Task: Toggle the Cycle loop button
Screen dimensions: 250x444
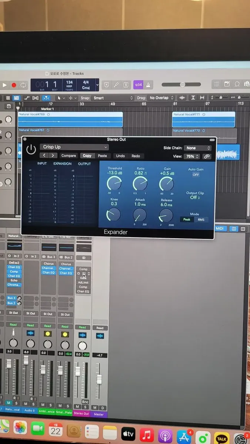Action: coord(23,85)
